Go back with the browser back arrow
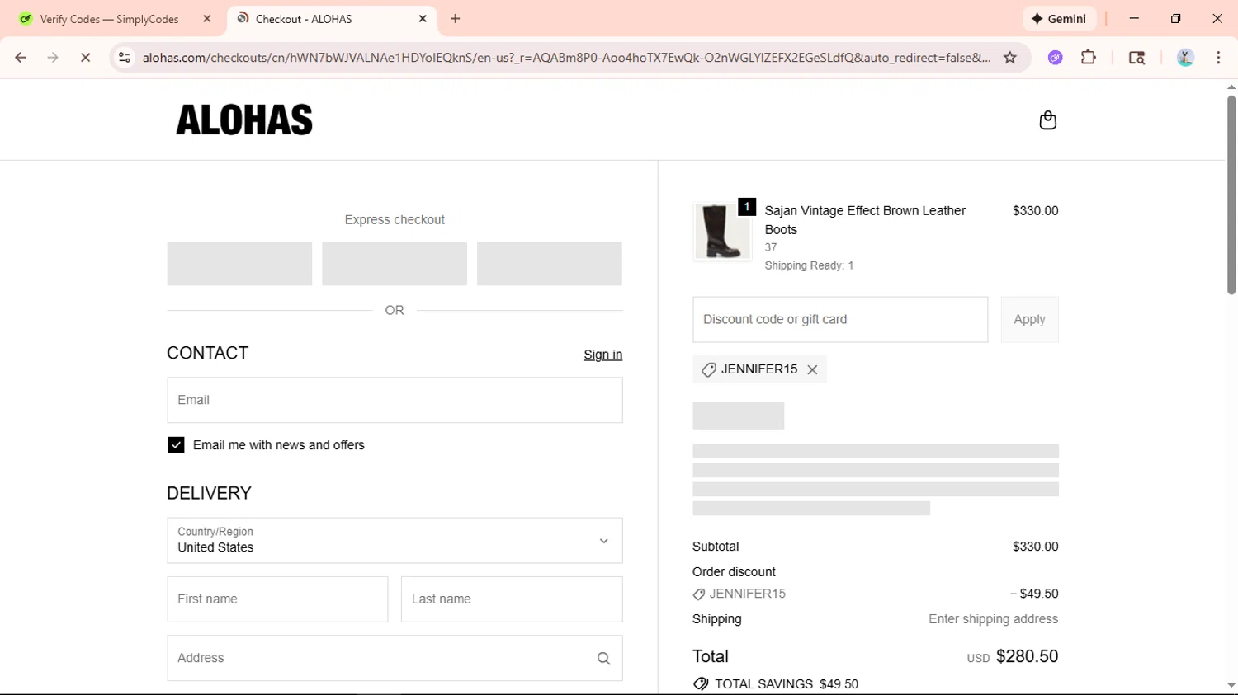The image size is (1238, 695). pyautogui.click(x=21, y=58)
